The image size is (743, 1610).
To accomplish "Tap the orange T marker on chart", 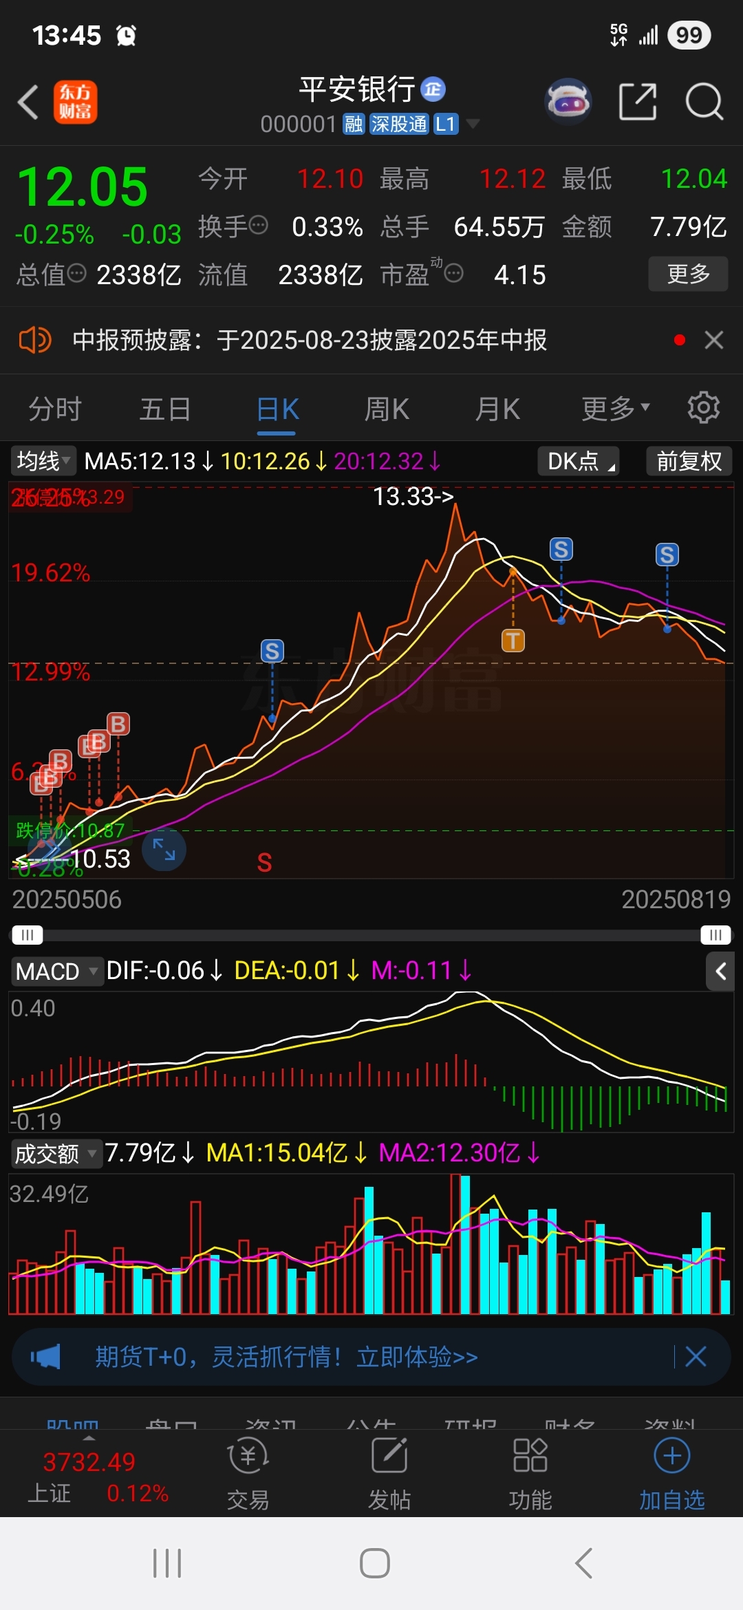I will click(513, 641).
